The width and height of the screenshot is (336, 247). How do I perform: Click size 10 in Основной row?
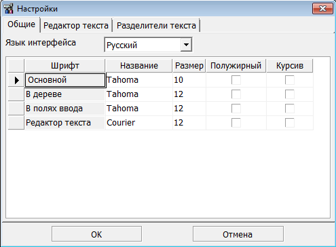[x=189, y=80]
